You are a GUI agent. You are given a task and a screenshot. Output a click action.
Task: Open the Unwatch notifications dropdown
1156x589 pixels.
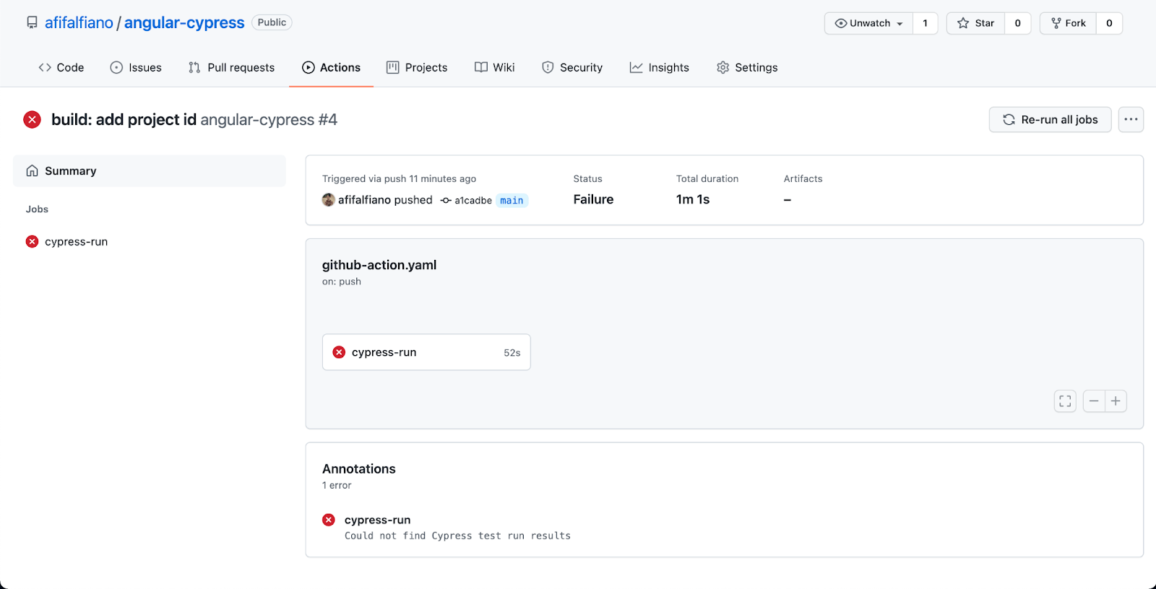pyautogui.click(x=868, y=23)
